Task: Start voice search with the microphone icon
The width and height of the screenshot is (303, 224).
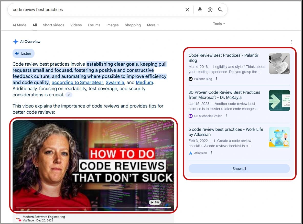Action: pyautogui.click(x=200, y=10)
